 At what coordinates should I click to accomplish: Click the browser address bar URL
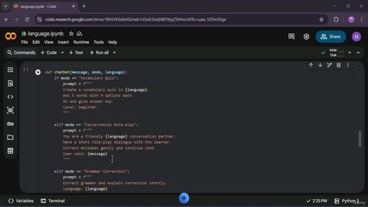pos(136,20)
